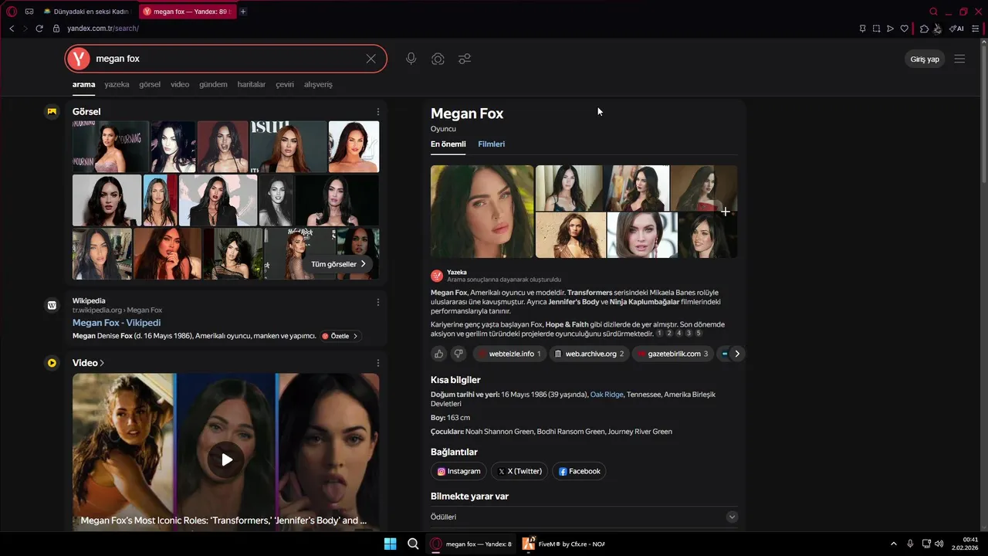Open the Facebook link button
The width and height of the screenshot is (988, 556).
click(579, 471)
